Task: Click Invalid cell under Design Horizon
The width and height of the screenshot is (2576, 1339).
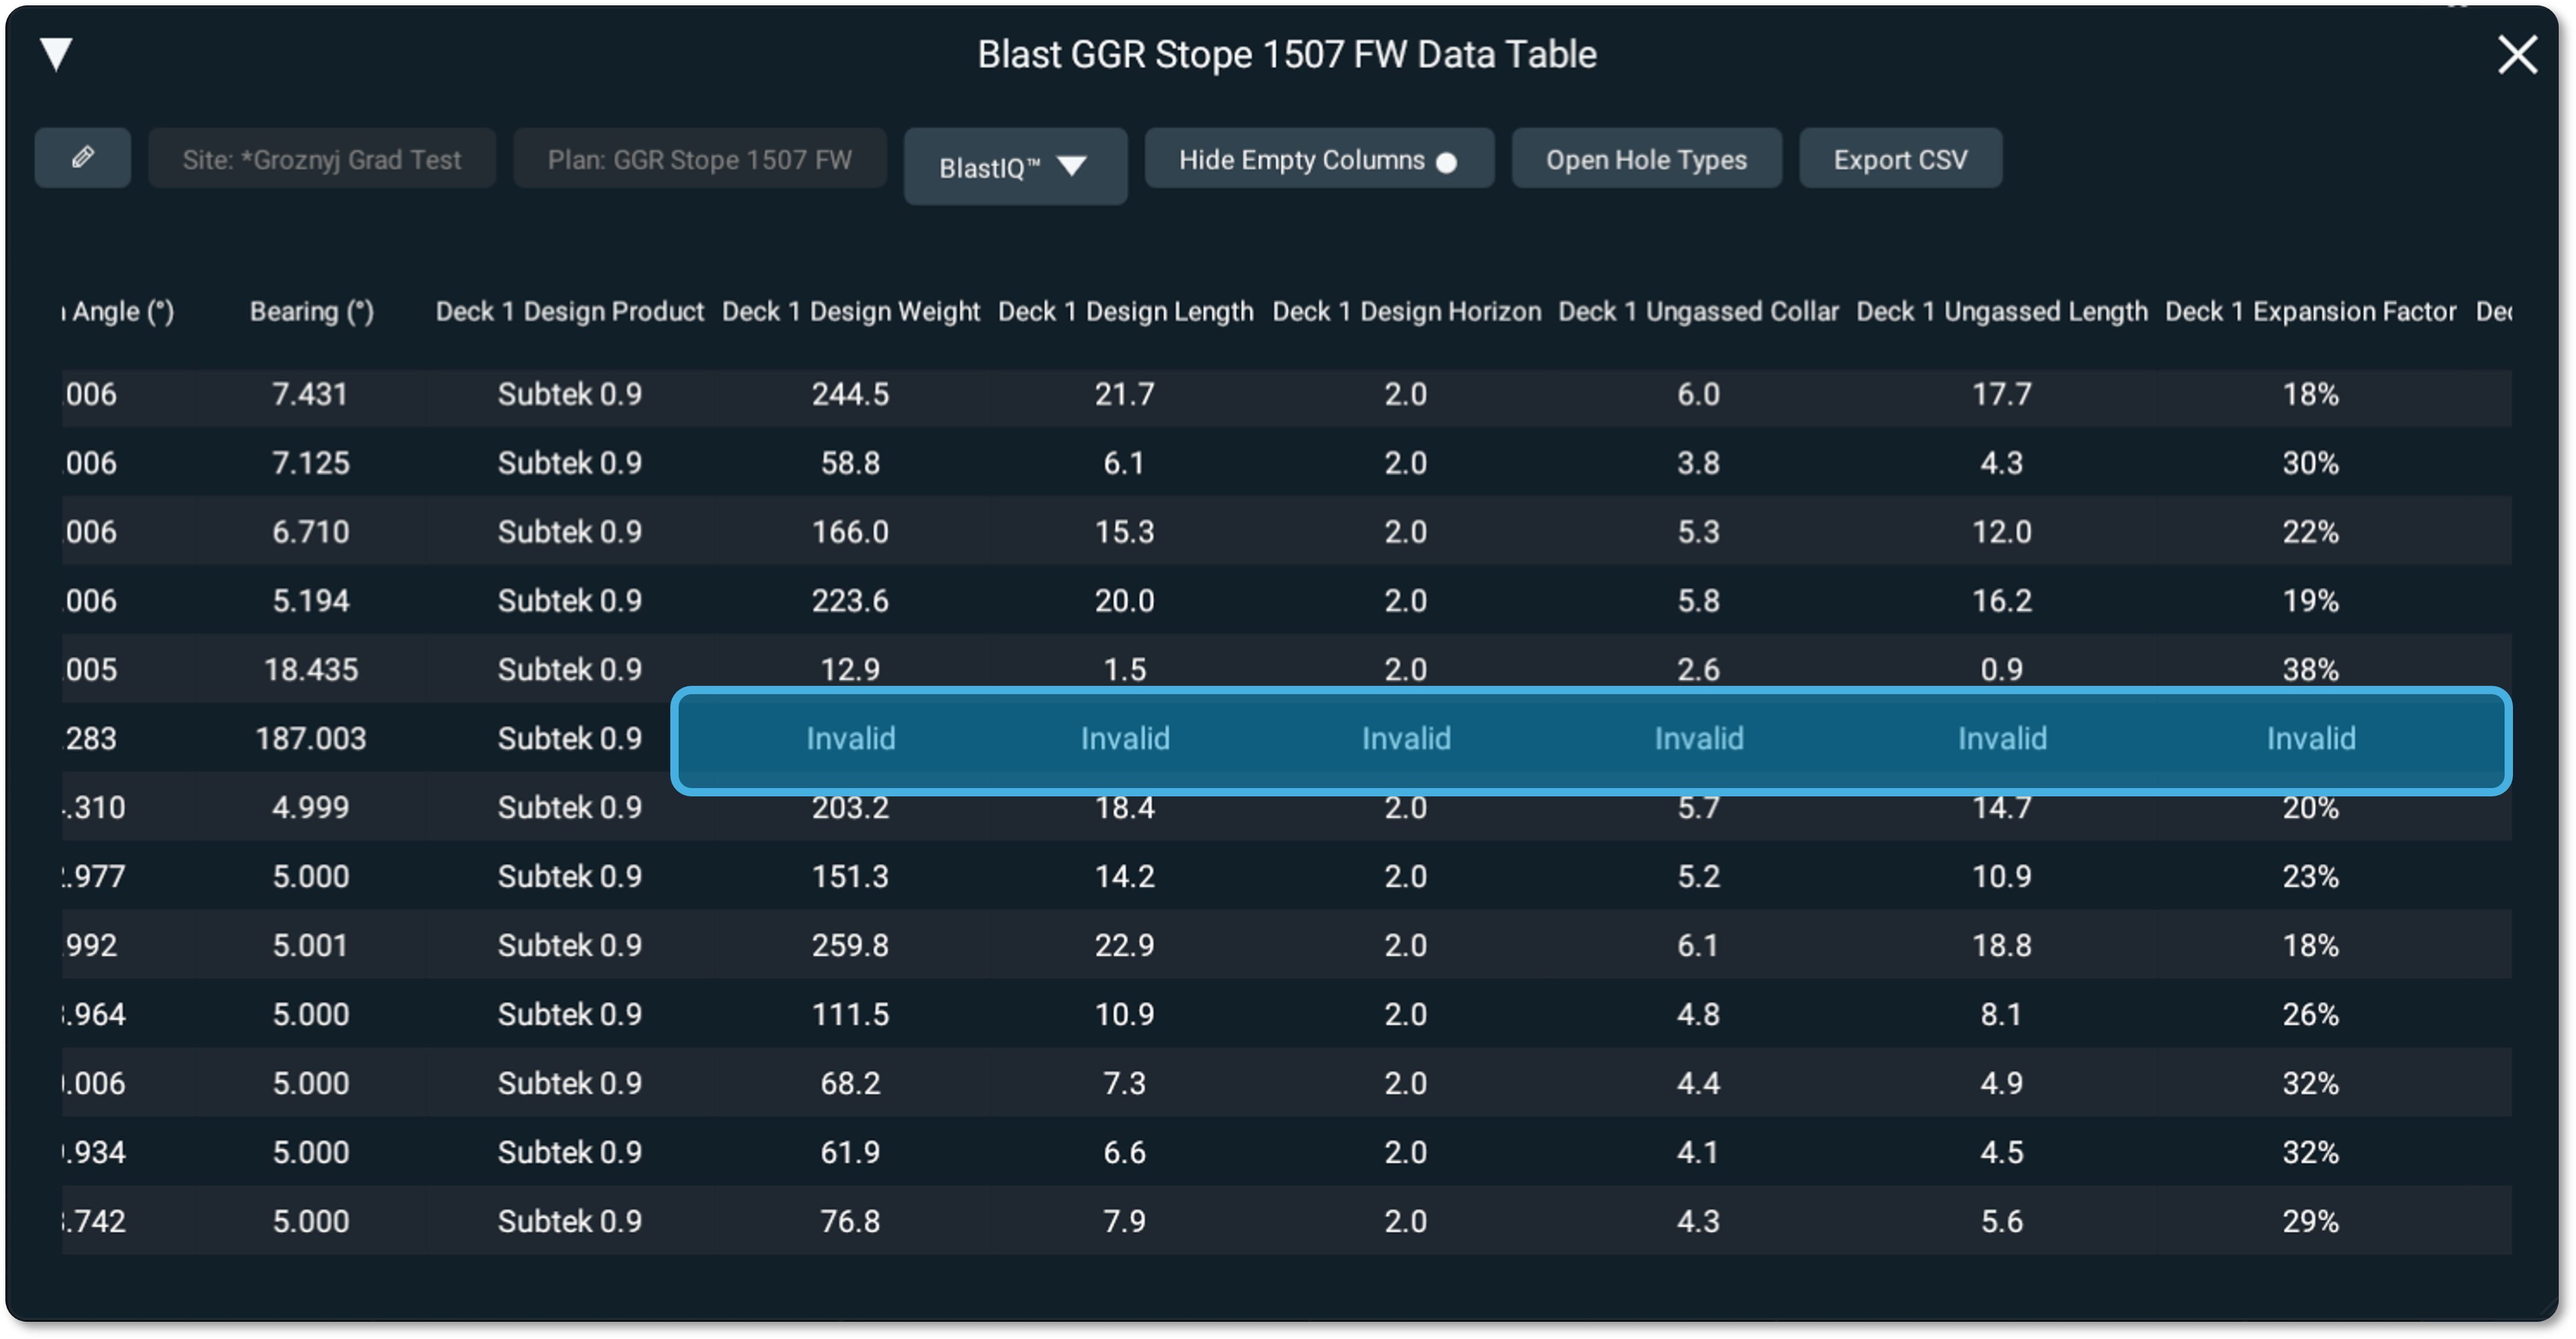Action: pos(1406,739)
